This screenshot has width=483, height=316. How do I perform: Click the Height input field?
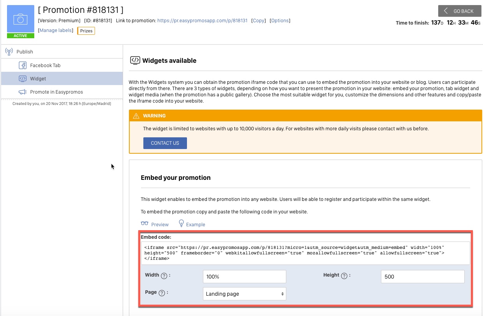click(x=423, y=277)
